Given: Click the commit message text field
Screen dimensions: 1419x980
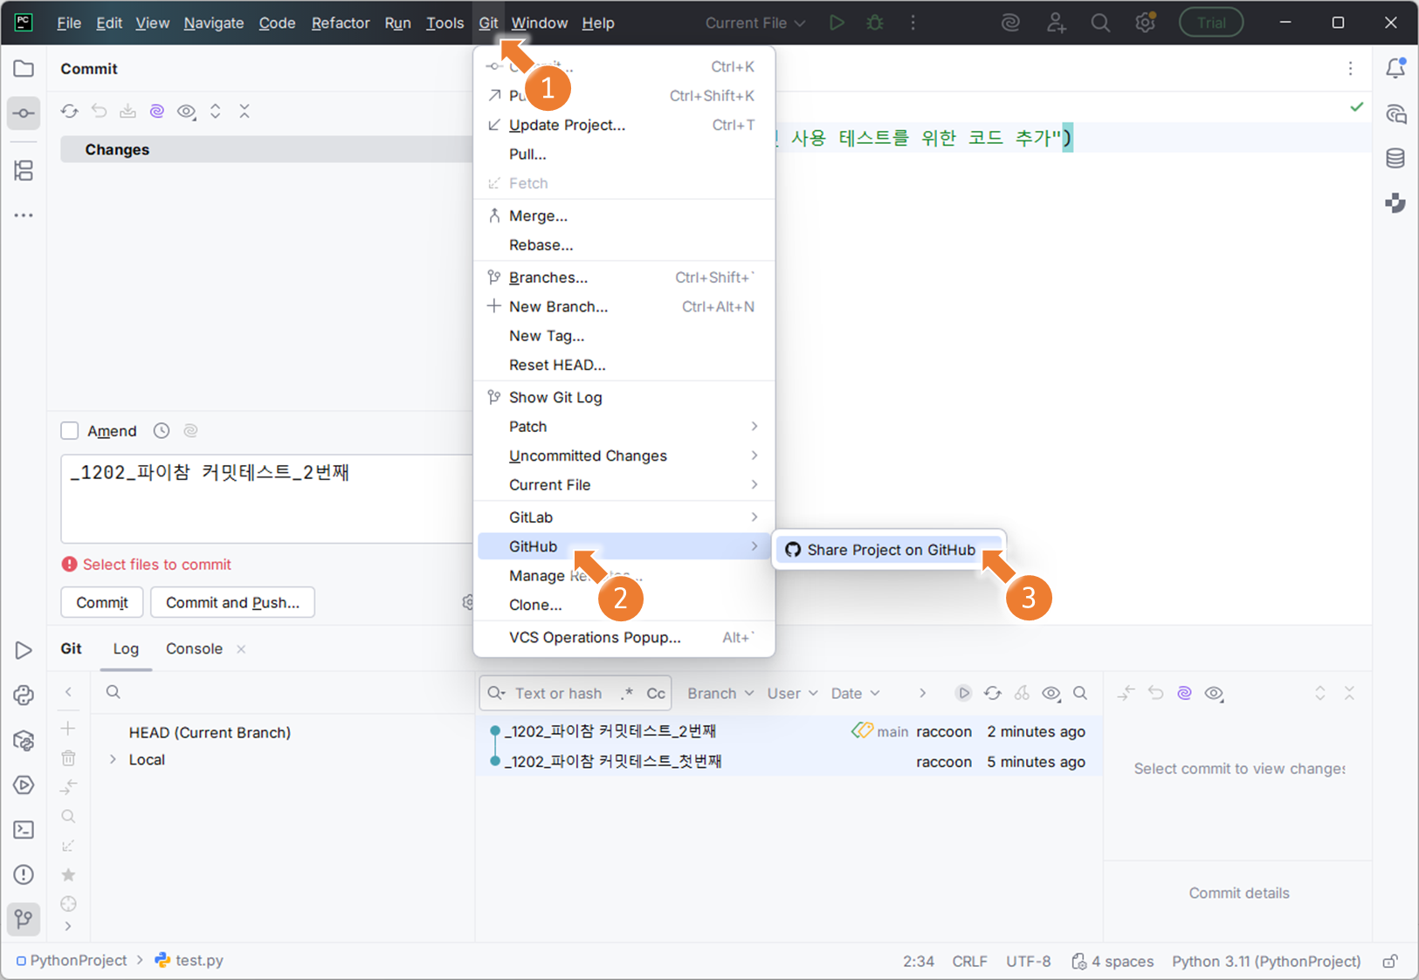Looking at the screenshot, I should [267, 498].
